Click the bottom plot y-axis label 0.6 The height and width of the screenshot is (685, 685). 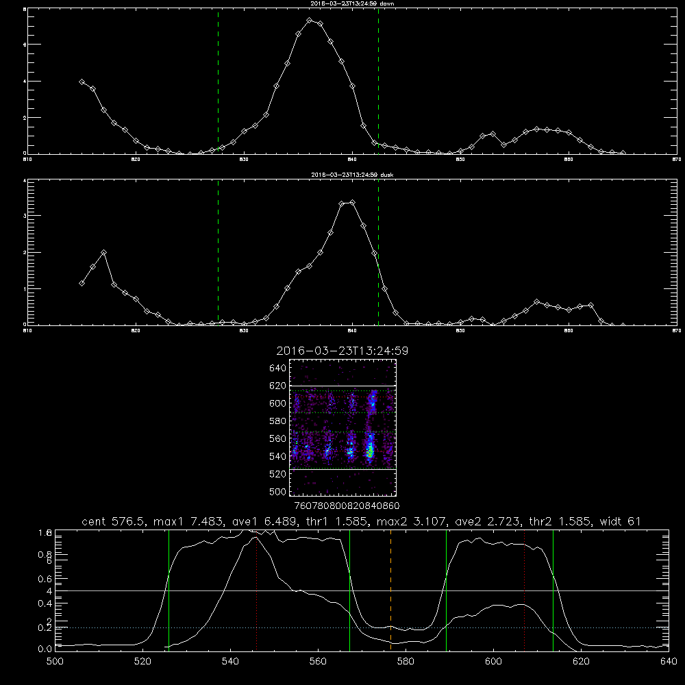45,578
